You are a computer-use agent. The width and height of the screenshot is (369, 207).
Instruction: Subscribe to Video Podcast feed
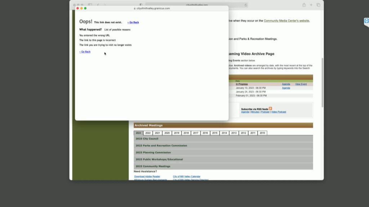(x=279, y=112)
